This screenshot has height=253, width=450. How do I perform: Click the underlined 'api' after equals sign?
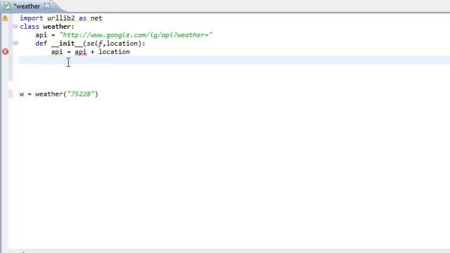[x=81, y=52]
